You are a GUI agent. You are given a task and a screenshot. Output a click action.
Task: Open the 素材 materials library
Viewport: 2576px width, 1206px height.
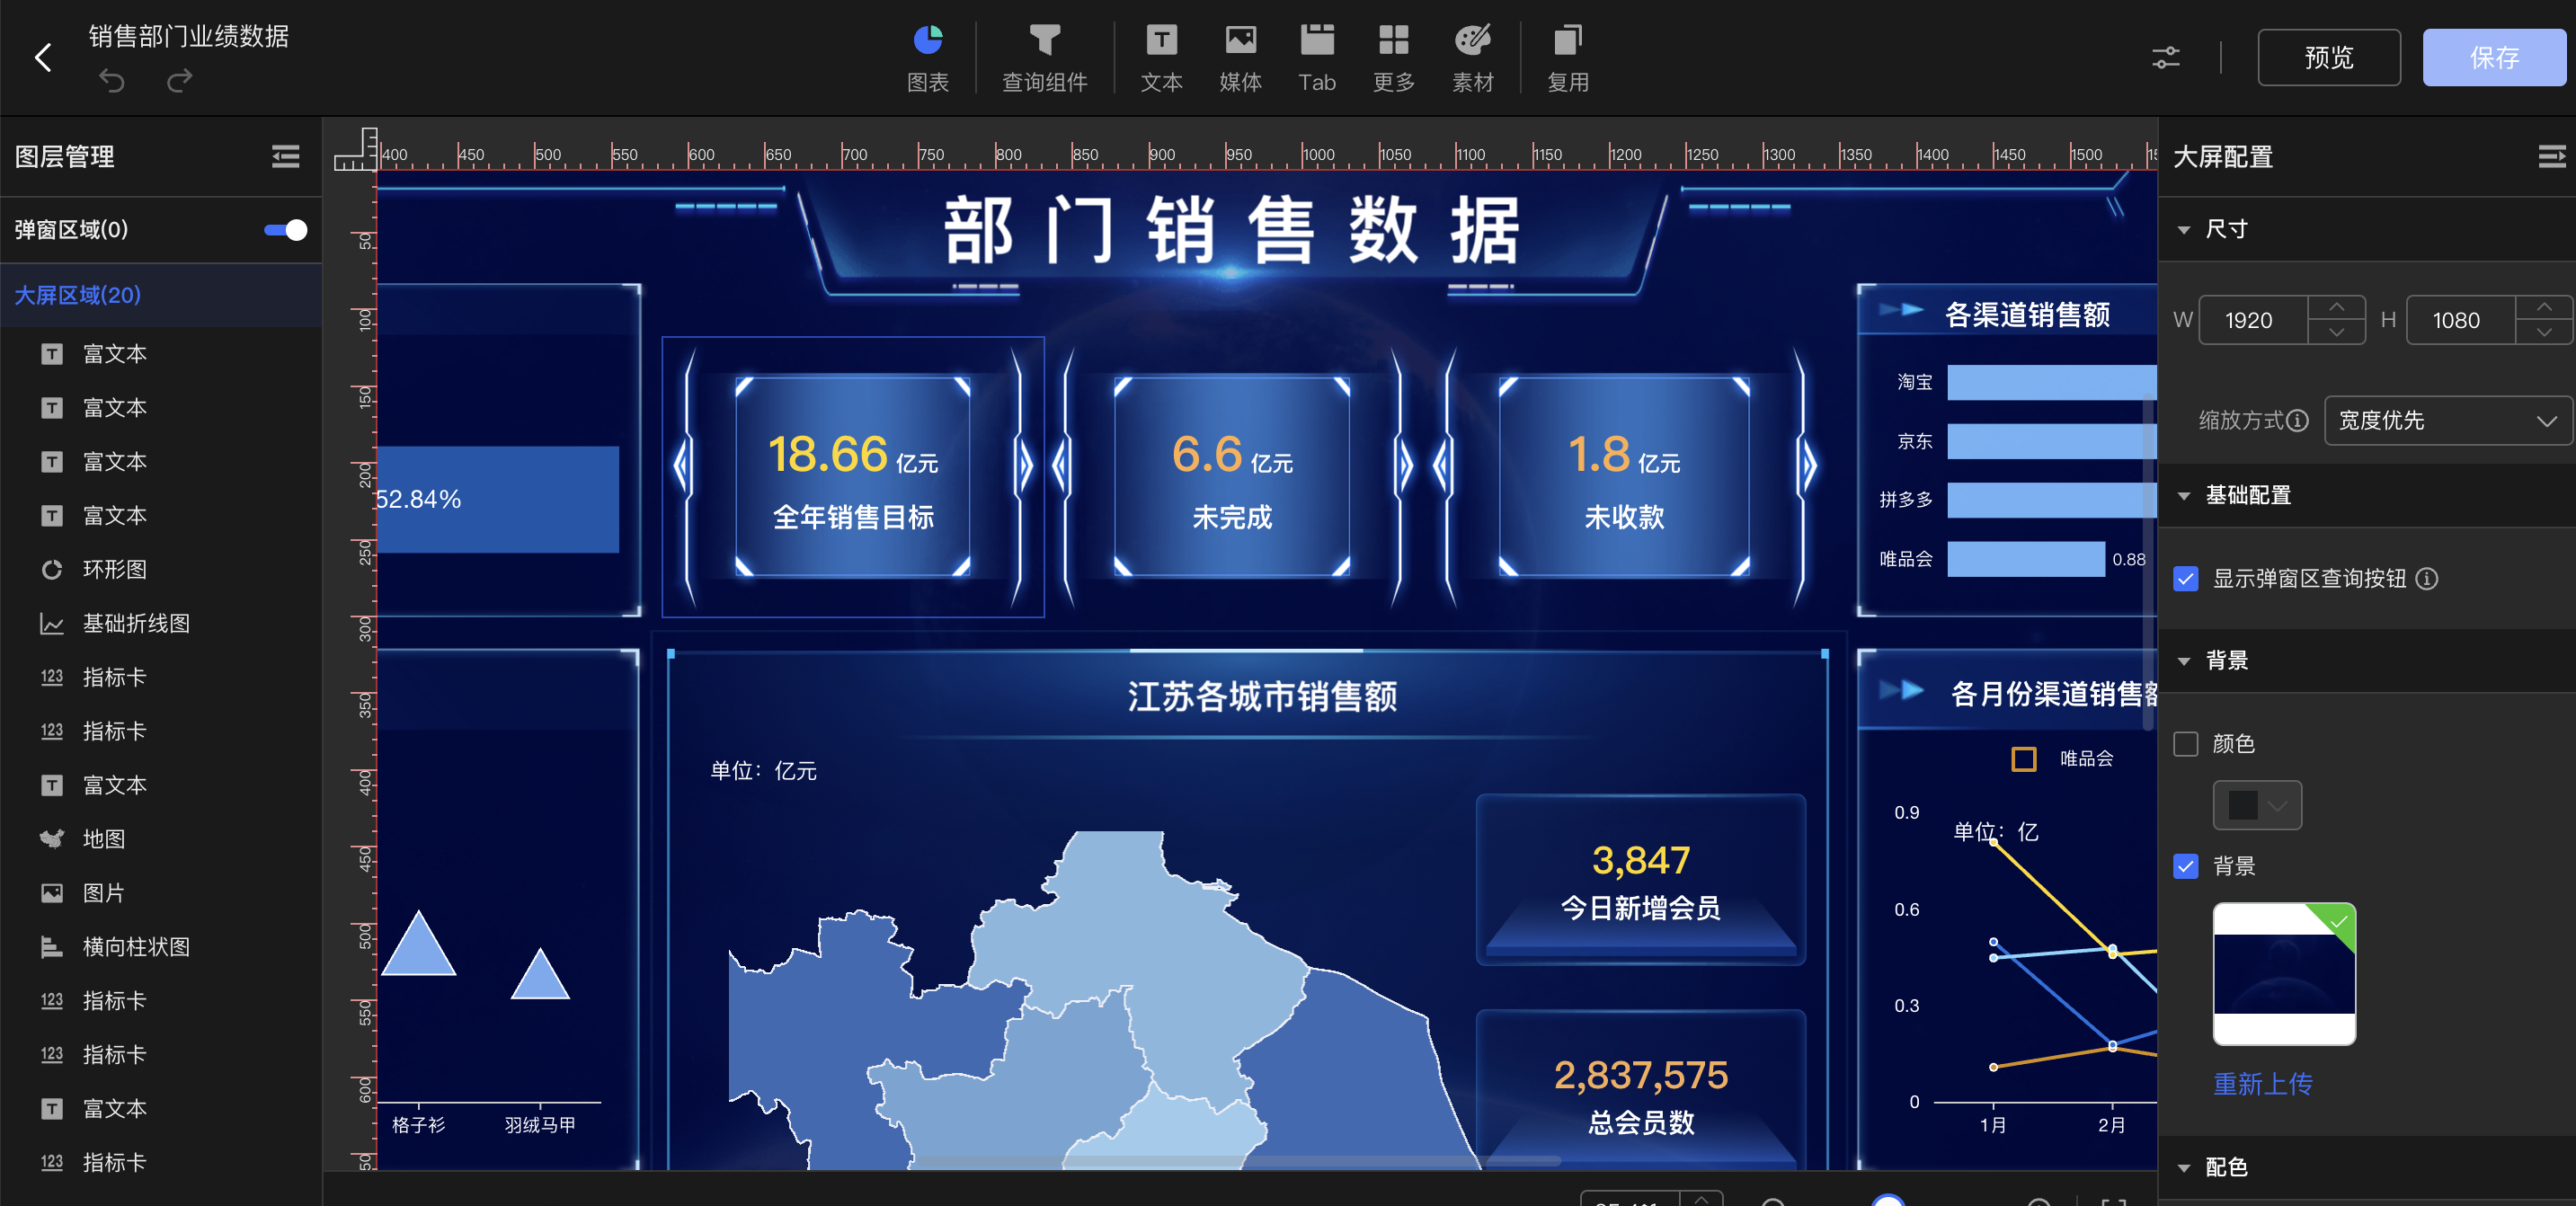point(1472,58)
